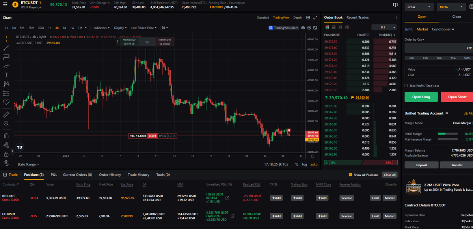Image resolution: width=473 pixels, height=229 pixels.
Task: Click the Bitcoin coin icon beside BTCUSDT
Action: coord(15,5)
